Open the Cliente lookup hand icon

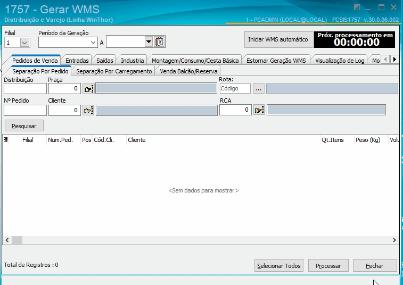click(x=88, y=111)
